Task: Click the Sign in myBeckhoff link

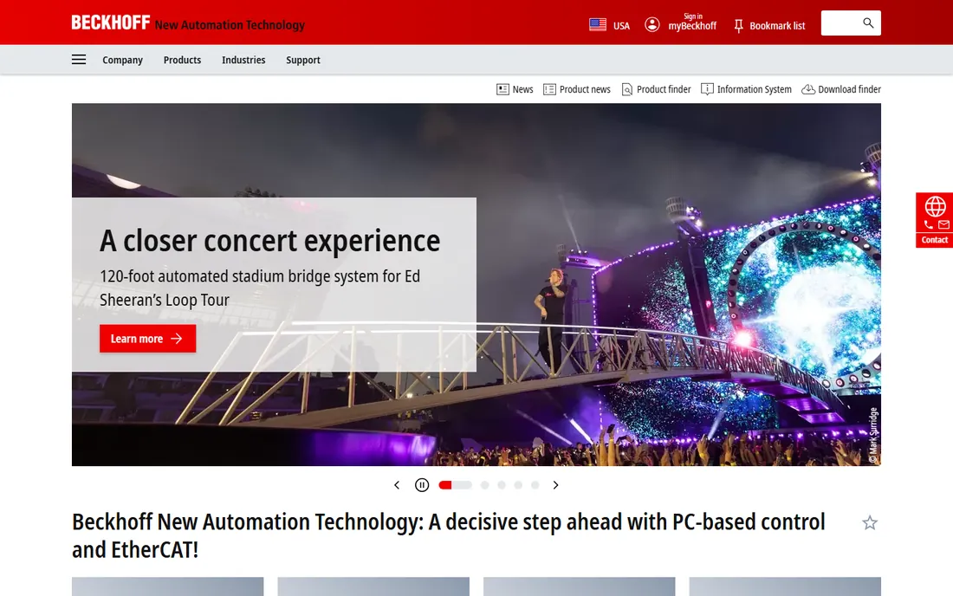Action: coord(692,22)
